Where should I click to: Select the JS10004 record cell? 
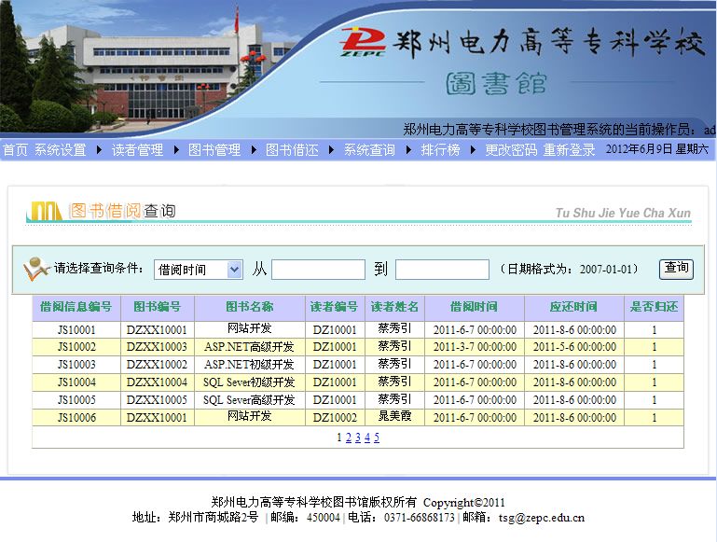tap(76, 382)
